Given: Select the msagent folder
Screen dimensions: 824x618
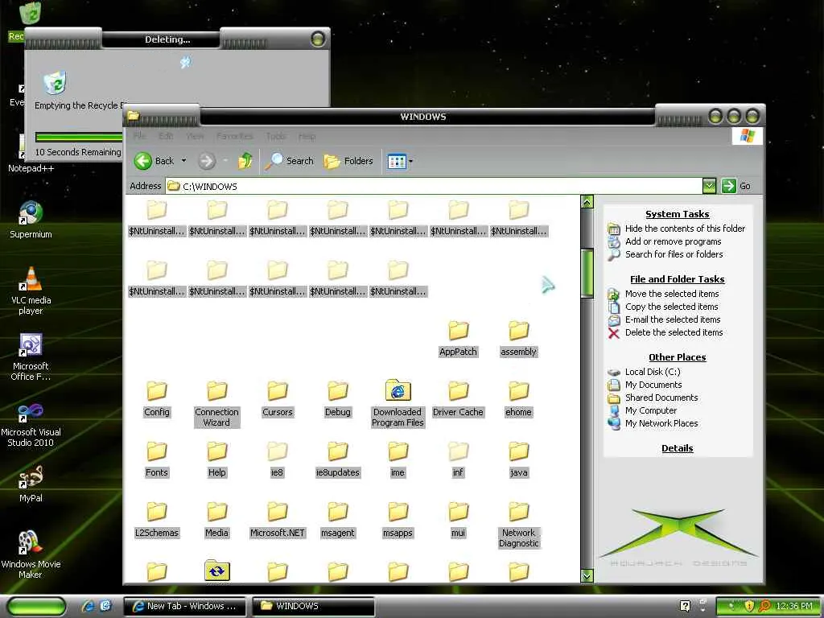Looking at the screenshot, I should click(337, 521).
